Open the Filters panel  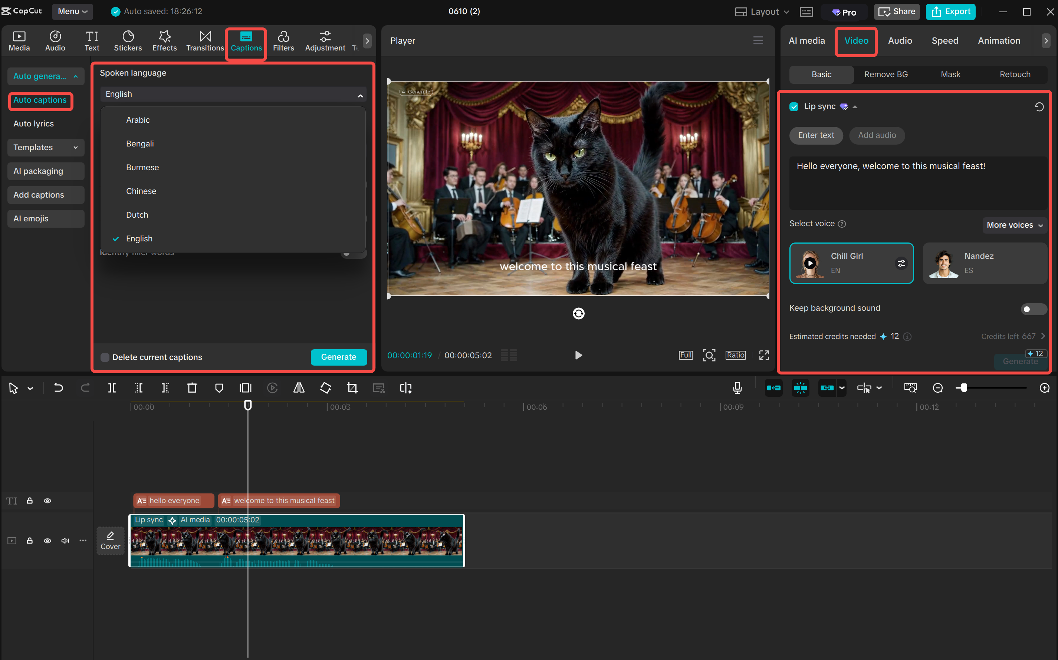(x=283, y=40)
